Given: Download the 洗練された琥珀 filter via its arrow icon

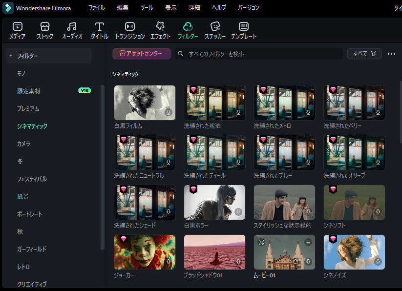Looking at the screenshot, I should [x=239, y=112].
